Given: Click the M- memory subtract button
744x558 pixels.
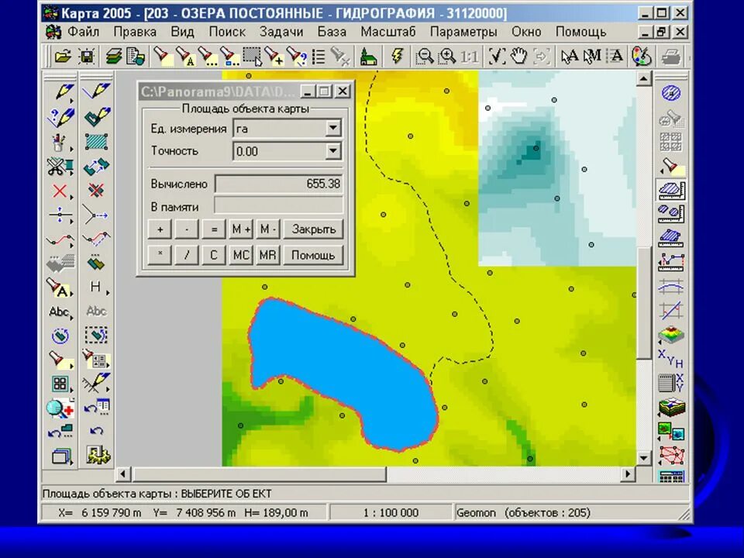Looking at the screenshot, I should pyautogui.click(x=267, y=229).
